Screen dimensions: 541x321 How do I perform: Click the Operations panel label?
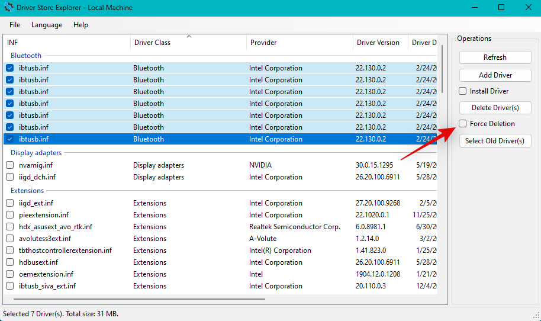(x=474, y=38)
